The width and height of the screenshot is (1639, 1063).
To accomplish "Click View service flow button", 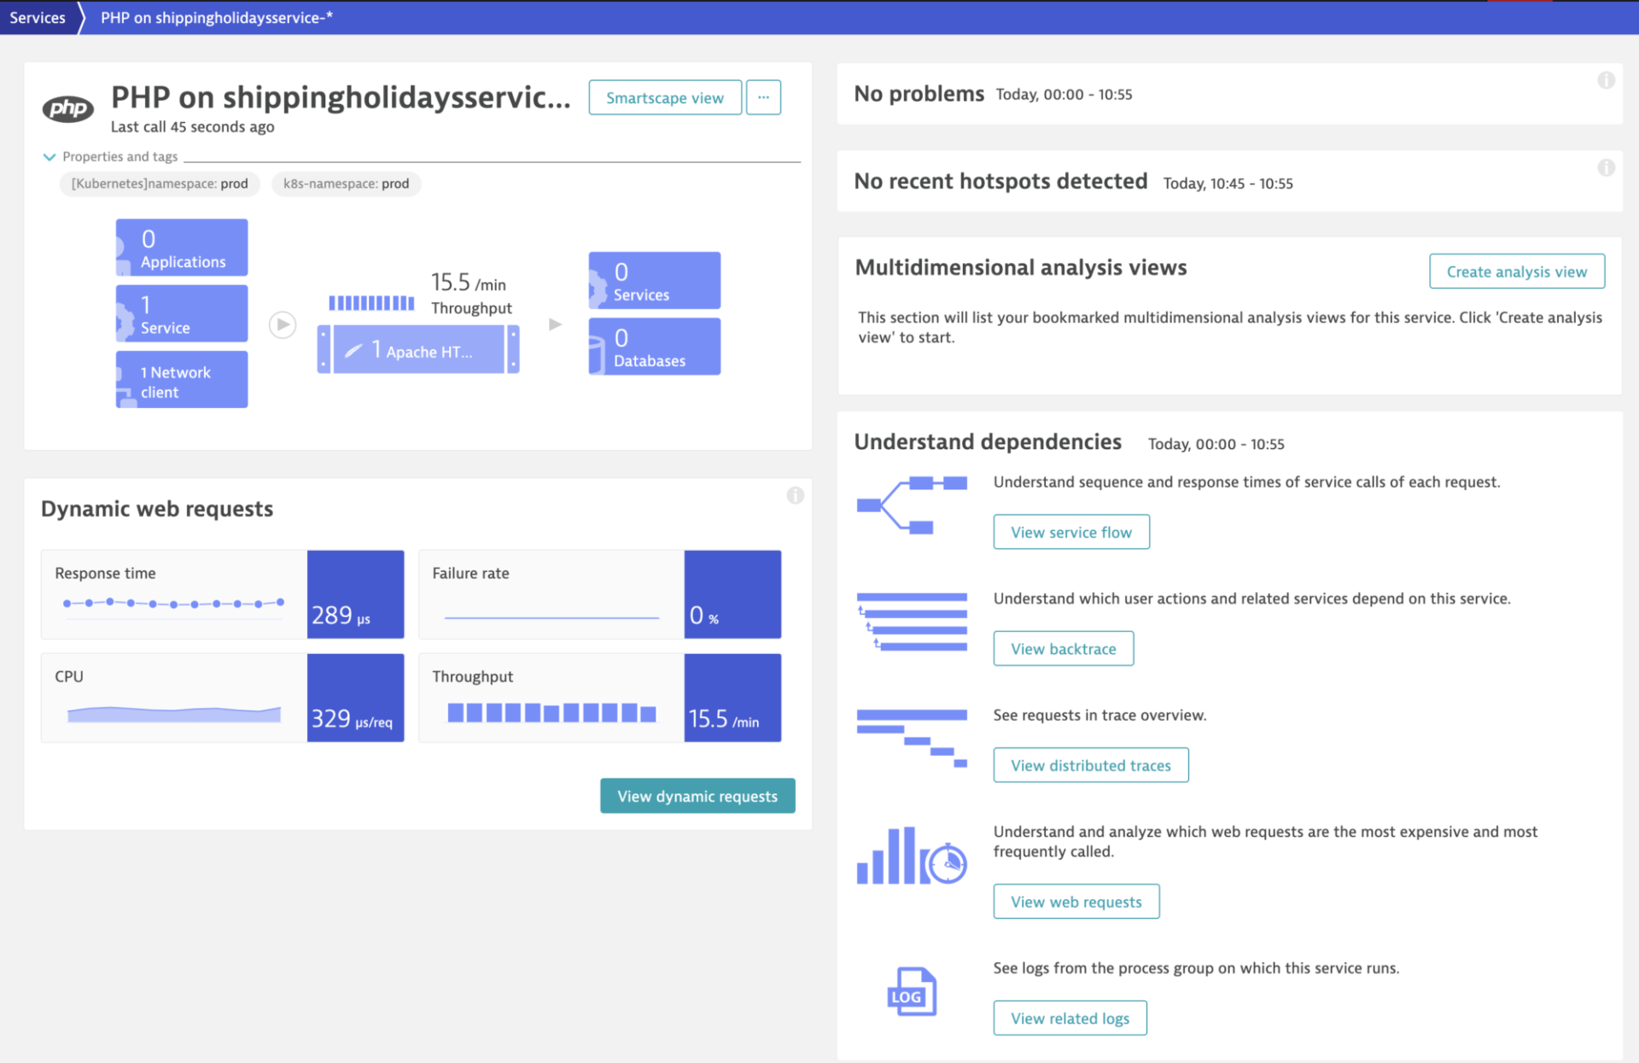I will click(1071, 532).
